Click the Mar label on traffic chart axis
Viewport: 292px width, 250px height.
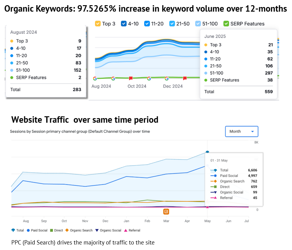click(x=166, y=221)
